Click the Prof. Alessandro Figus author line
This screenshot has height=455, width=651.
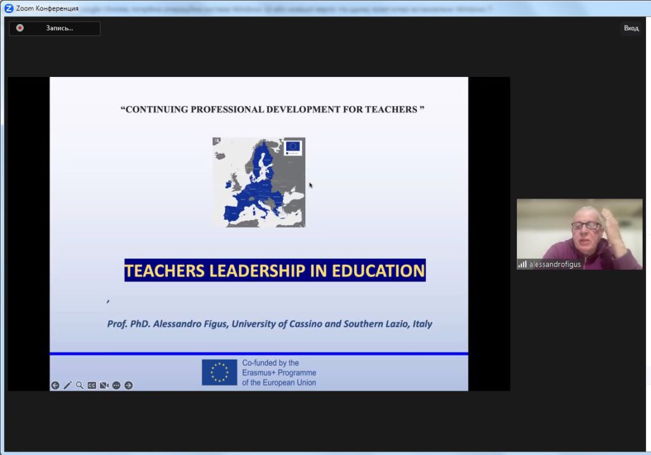tap(270, 324)
